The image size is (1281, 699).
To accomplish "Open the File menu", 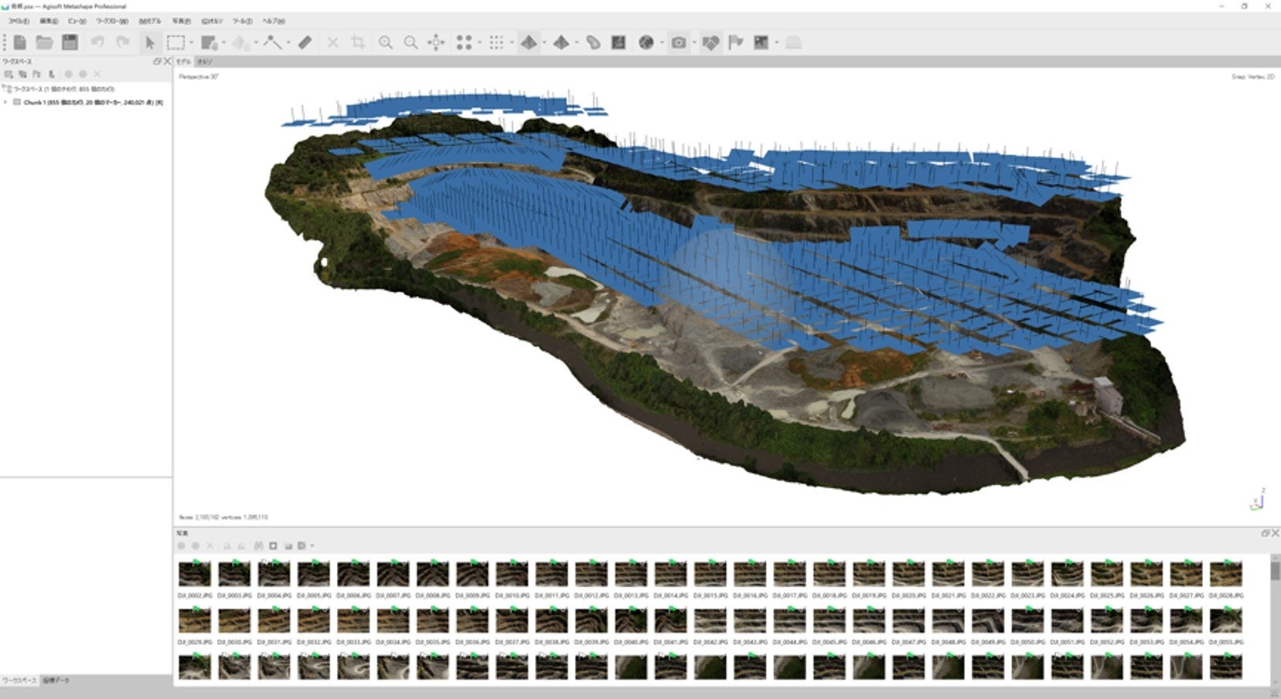I will point(18,21).
